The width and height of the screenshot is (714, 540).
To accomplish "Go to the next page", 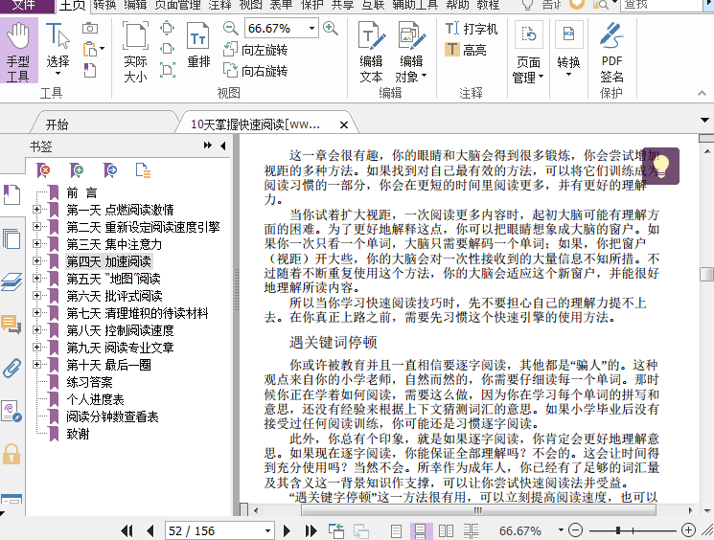I will coord(287,530).
